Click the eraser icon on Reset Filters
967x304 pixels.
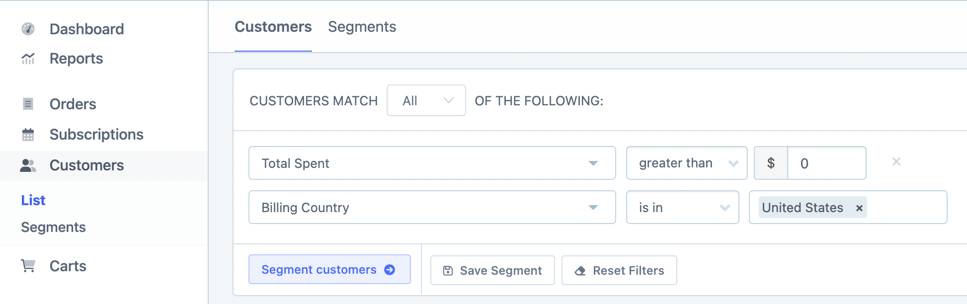coord(580,271)
